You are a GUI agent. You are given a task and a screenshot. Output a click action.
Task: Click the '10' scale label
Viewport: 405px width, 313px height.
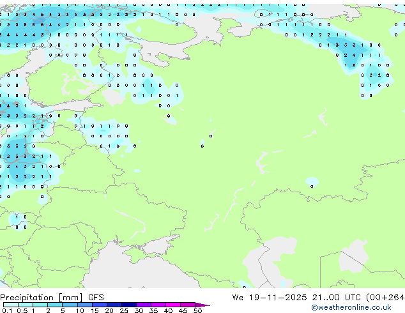(x=80, y=310)
